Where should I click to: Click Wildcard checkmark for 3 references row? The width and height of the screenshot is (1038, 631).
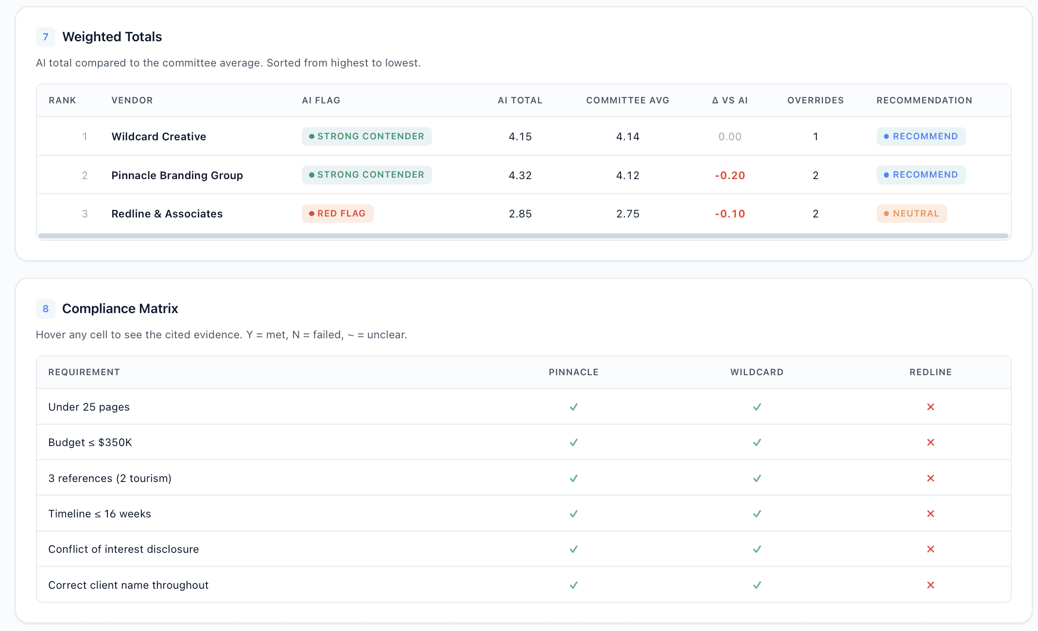tap(757, 478)
